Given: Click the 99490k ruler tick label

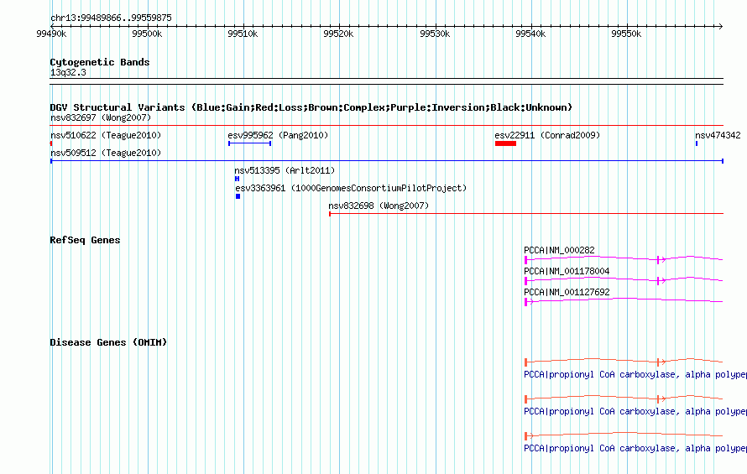Looking at the screenshot, I should pos(51,34).
